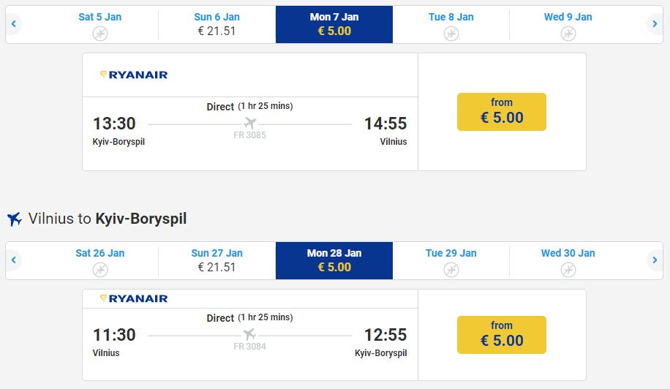670x389 pixels.
Task: Show earlier return dates with left arrow
Action: pyautogui.click(x=13, y=260)
